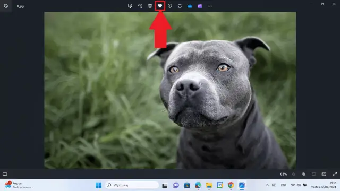This screenshot has width=340, height=191.
Task: Open OneDrive cloud icon
Action: click(190, 6)
